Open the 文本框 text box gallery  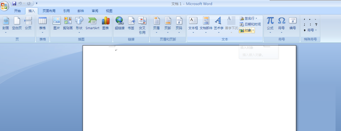[193, 25]
